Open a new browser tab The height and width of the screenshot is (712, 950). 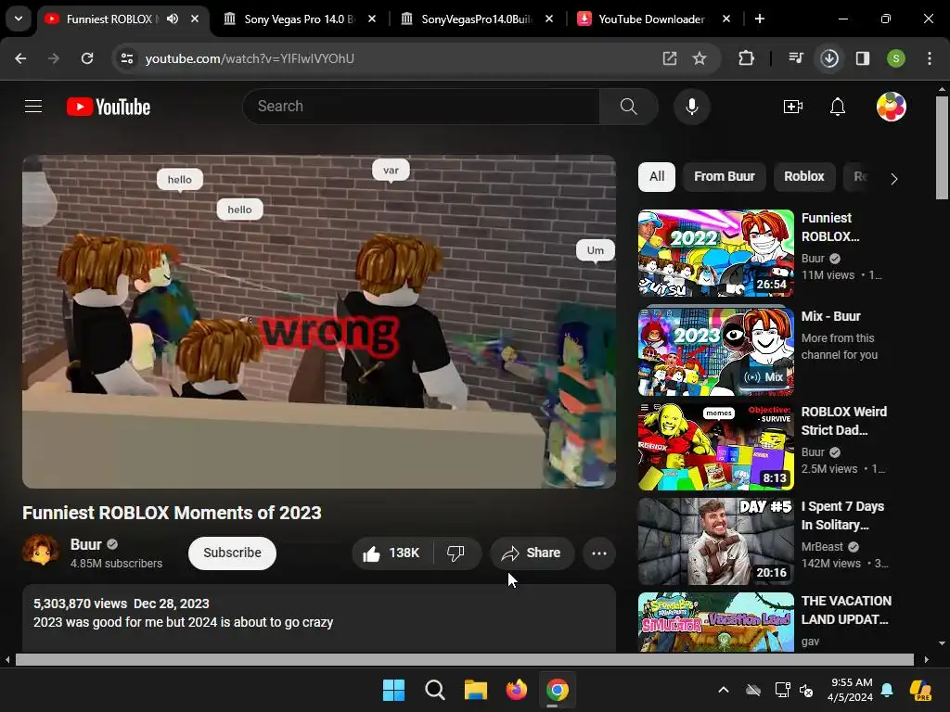pos(760,19)
